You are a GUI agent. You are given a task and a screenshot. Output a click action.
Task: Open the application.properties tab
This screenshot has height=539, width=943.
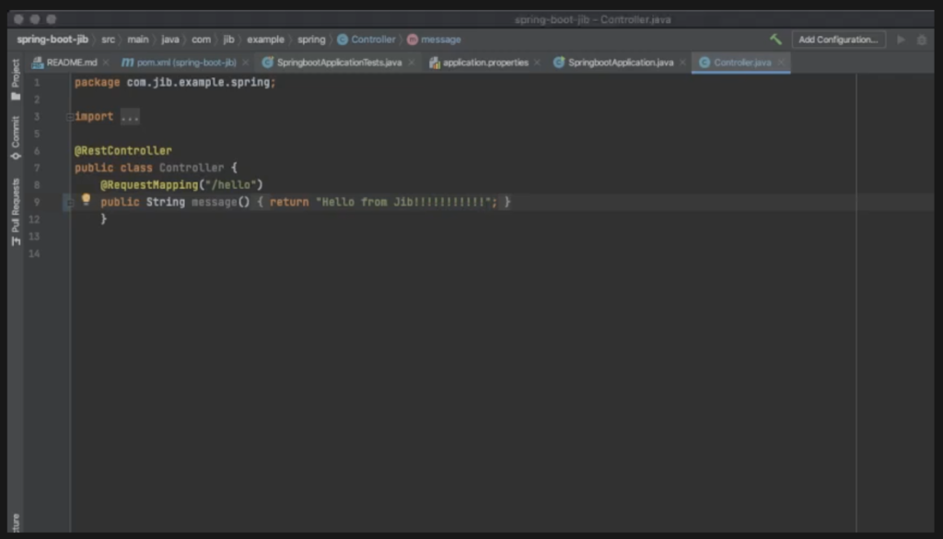(486, 62)
